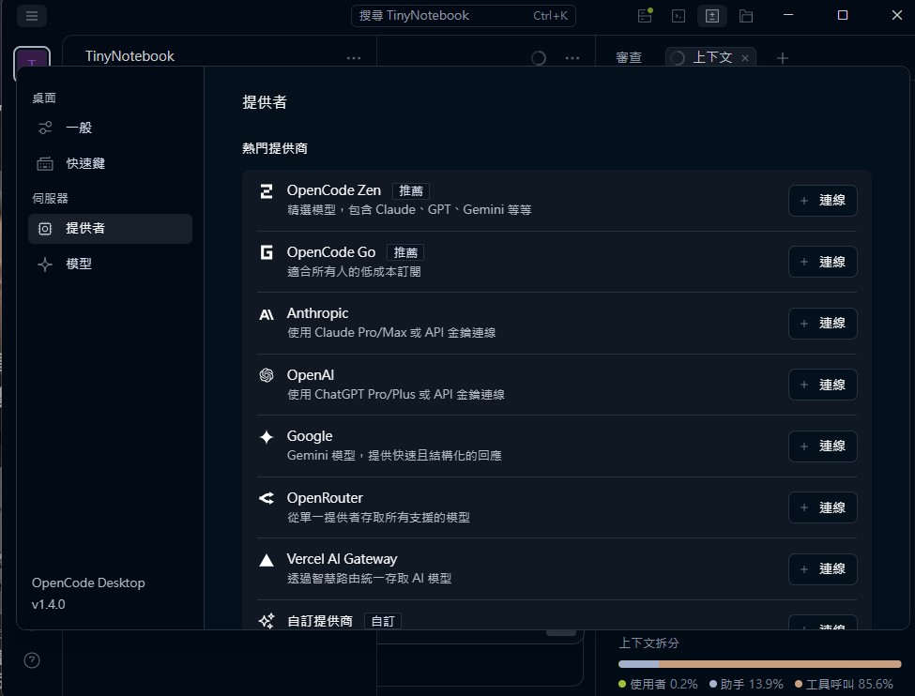Click the 上下文拆分 label
This screenshot has height=696, width=915.
(648, 643)
